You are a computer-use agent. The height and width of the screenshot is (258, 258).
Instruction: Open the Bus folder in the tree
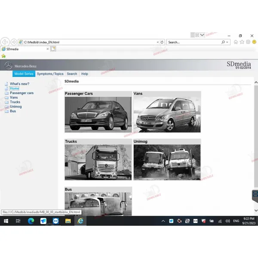coord(13,111)
